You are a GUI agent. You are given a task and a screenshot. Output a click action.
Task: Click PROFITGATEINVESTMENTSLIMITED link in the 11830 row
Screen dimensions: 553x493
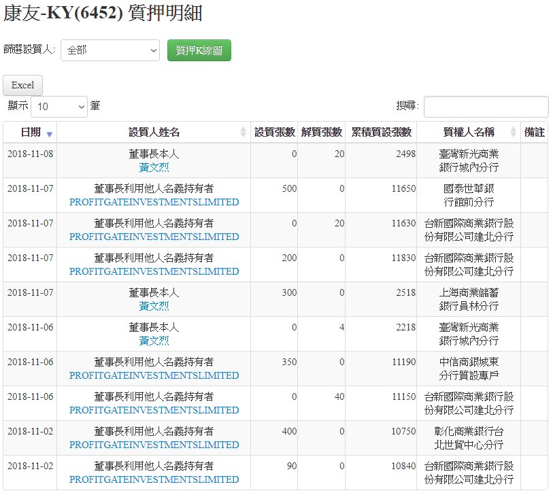[x=154, y=271]
